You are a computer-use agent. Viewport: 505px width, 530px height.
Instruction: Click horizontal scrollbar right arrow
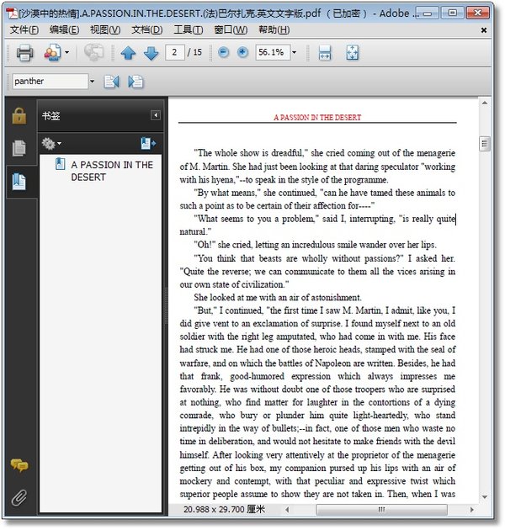click(472, 509)
